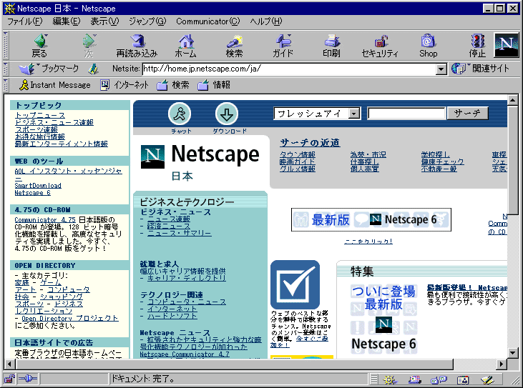The height and width of the screenshot is (388, 523).
Task: Open the キャリア・ディレクトリ link
Action: coord(187,278)
